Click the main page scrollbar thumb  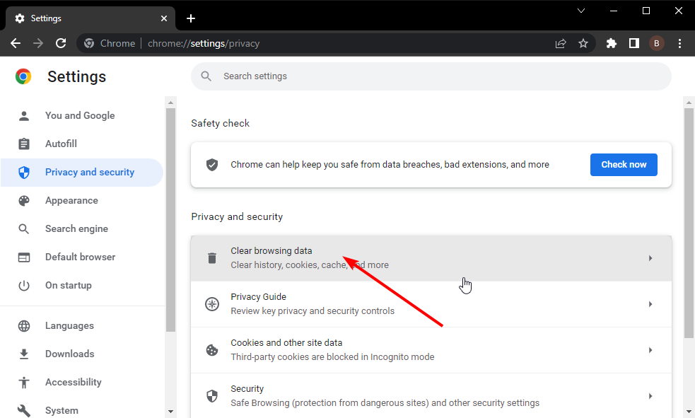coord(689,223)
